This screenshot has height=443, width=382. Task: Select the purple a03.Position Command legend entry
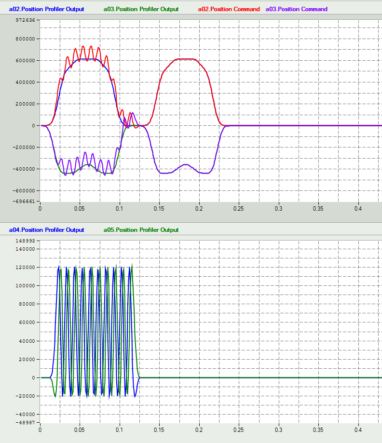pos(296,9)
